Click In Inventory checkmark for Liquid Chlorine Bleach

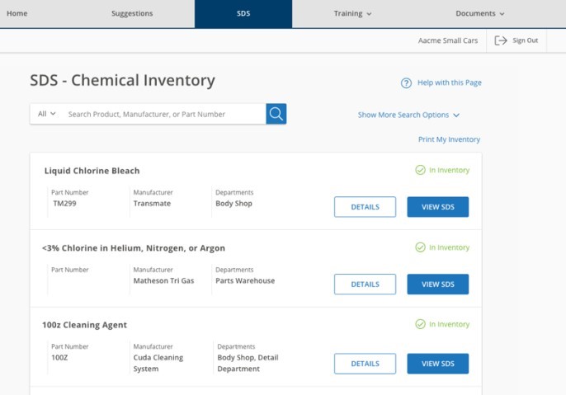coord(420,170)
